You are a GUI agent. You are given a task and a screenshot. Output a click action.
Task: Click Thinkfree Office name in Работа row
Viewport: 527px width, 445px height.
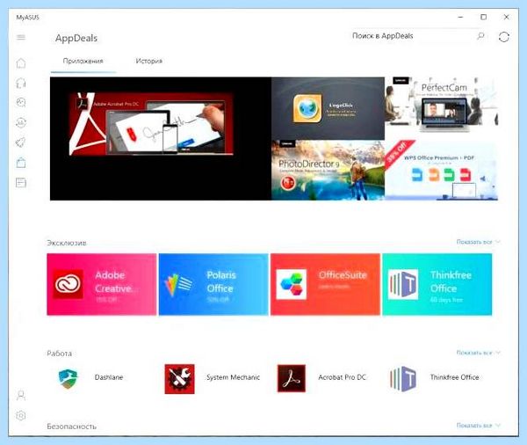pyautogui.click(x=454, y=377)
